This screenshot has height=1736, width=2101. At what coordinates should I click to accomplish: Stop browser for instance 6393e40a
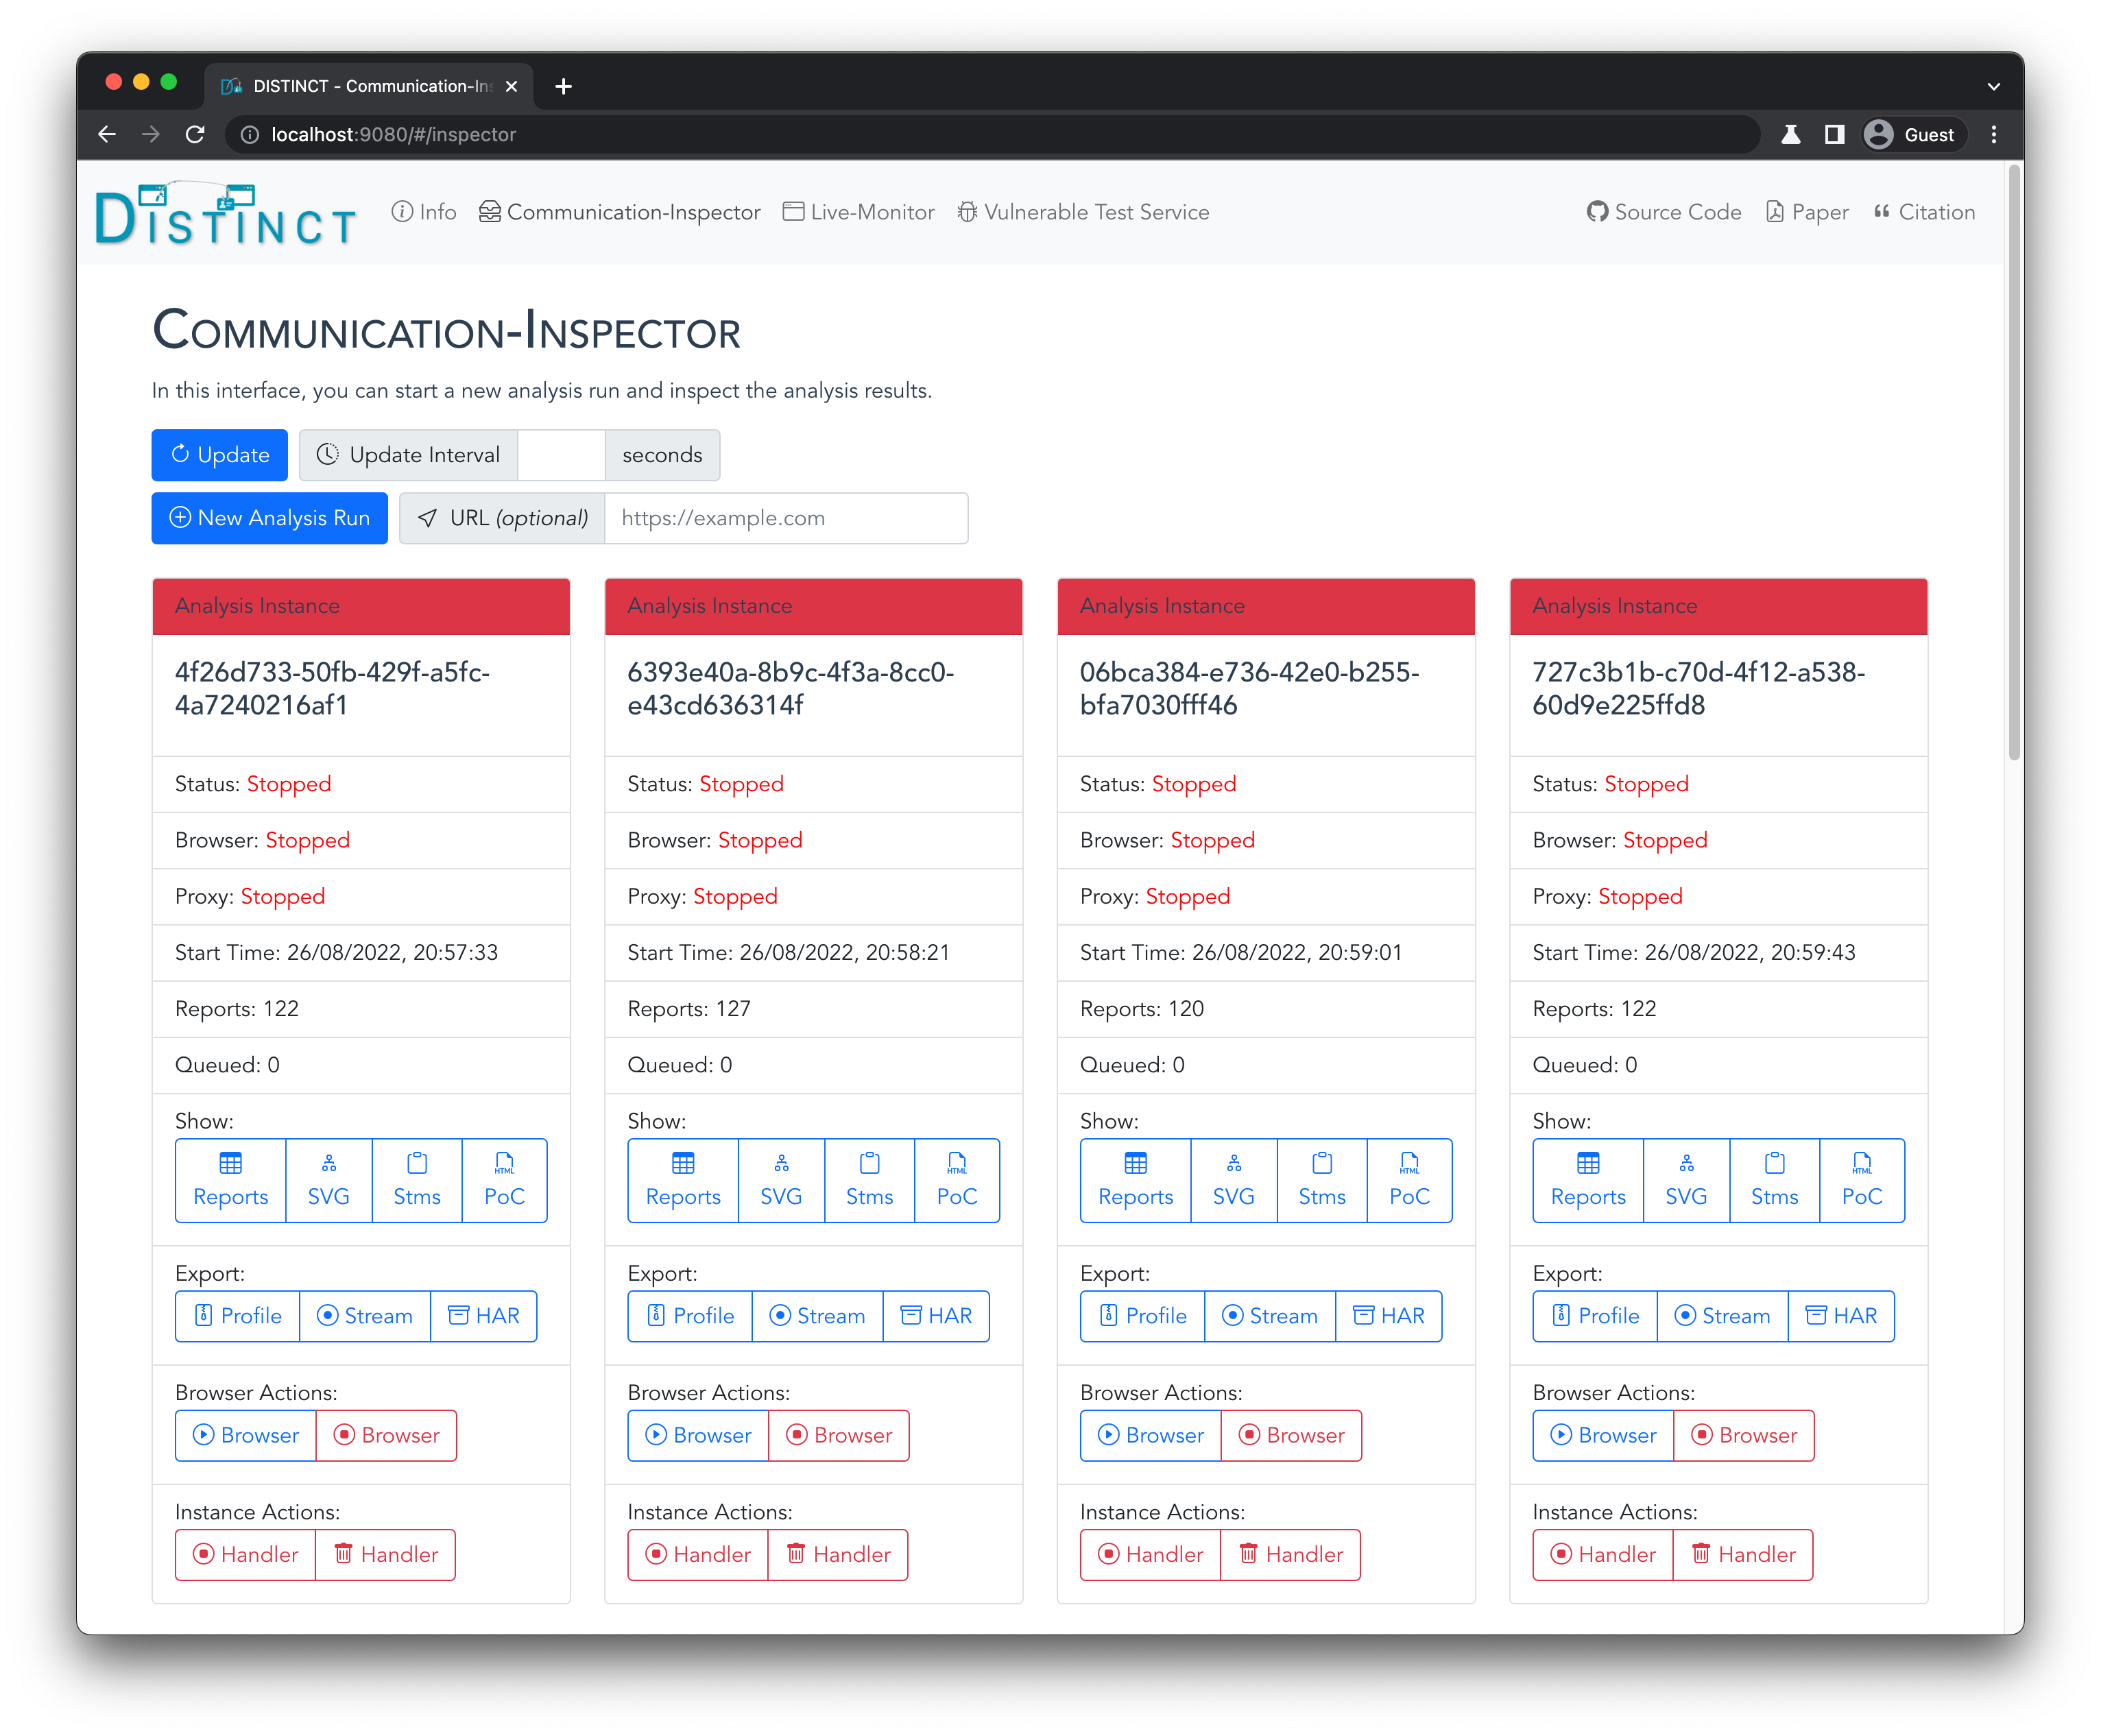(838, 1435)
